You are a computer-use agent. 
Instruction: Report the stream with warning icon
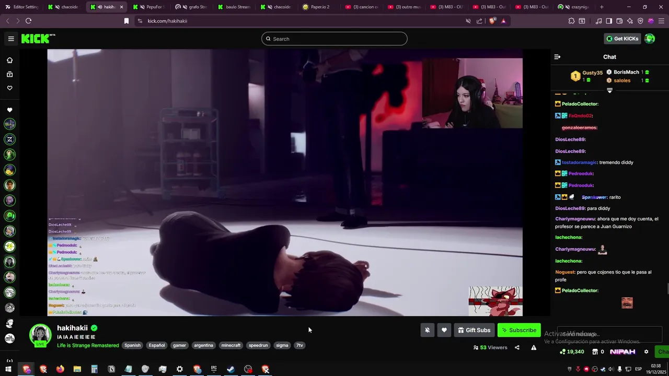[x=534, y=347]
